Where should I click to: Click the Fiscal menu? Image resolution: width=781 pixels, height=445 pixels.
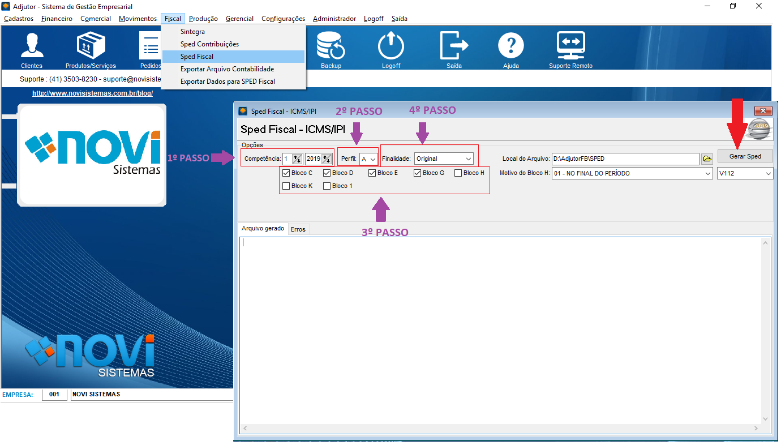click(x=173, y=19)
